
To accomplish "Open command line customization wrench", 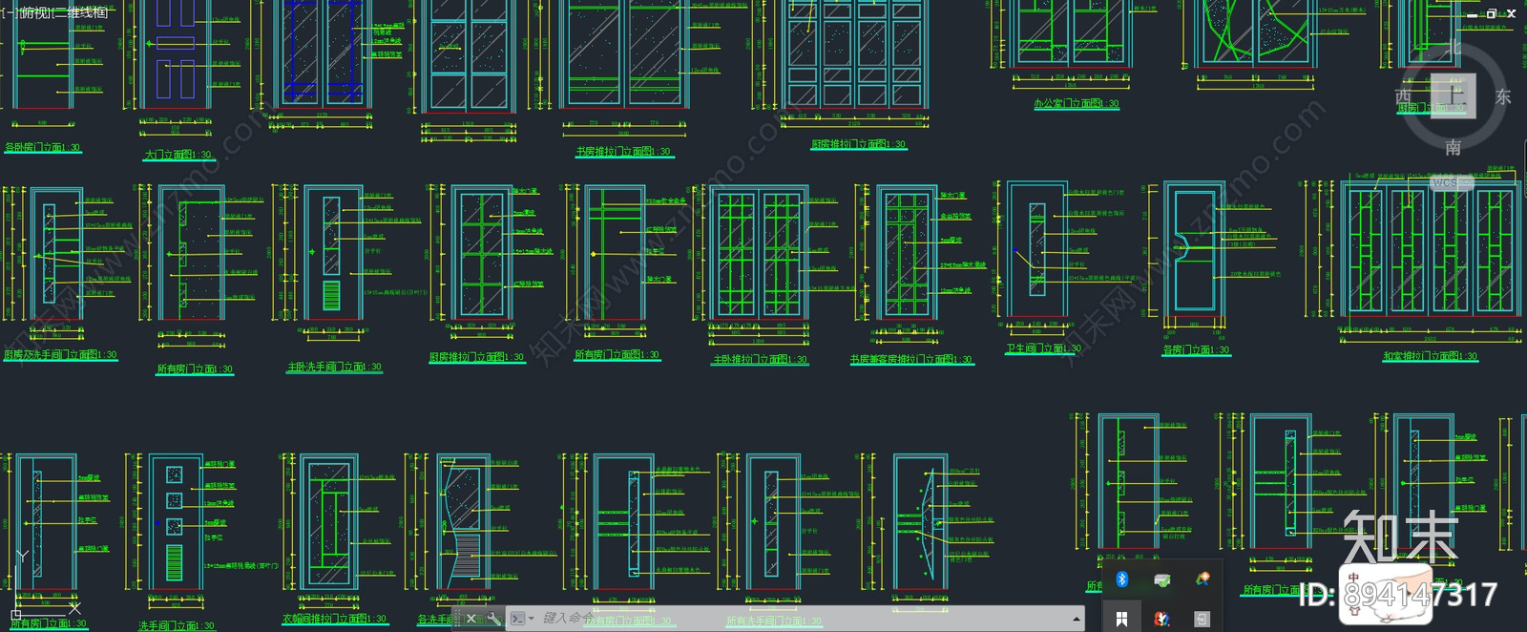I will point(493,619).
